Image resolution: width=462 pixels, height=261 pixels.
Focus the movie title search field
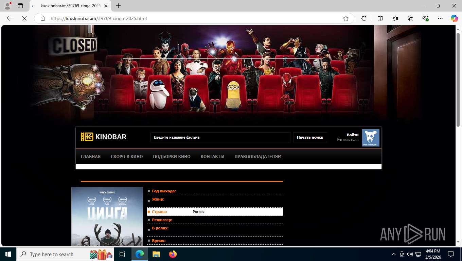pos(220,137)
